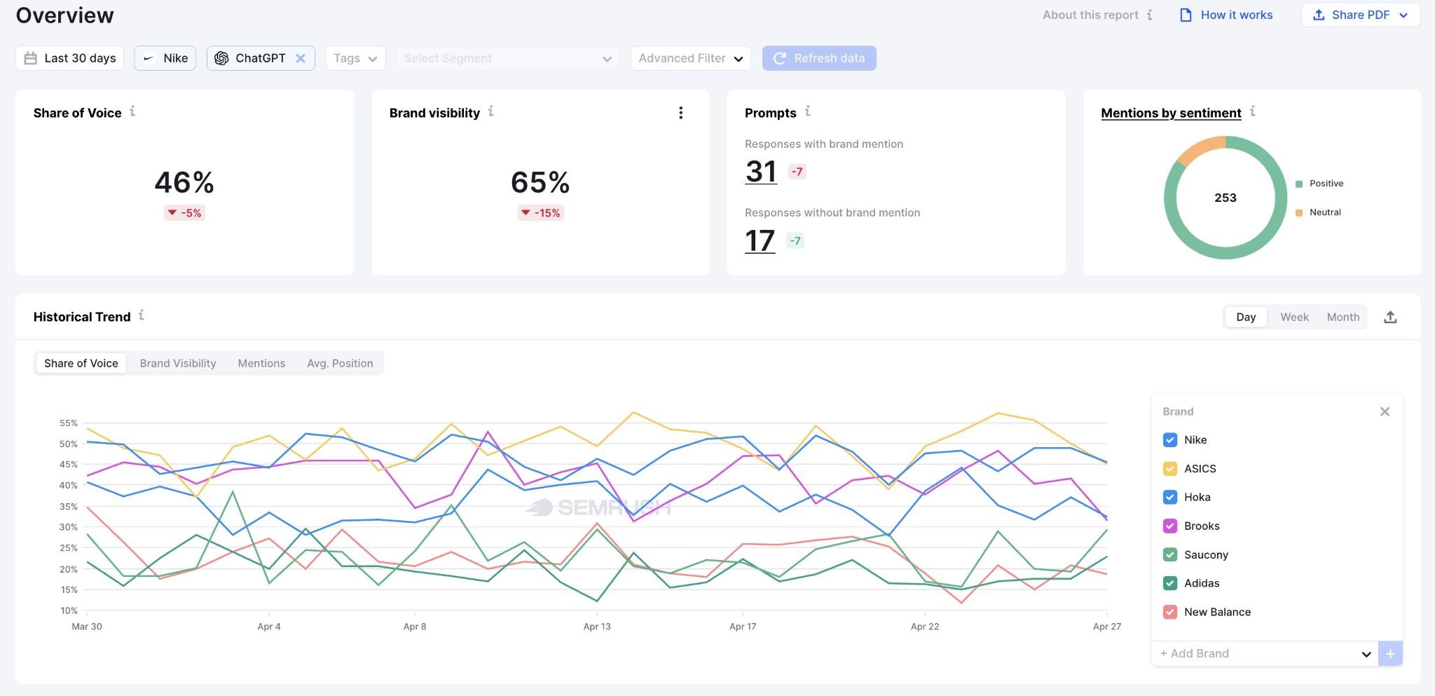This screenshot has width=1435, height=696.
Task: Uncheck the ASICS brand checkbox
Action: [x=1170, y=469]
